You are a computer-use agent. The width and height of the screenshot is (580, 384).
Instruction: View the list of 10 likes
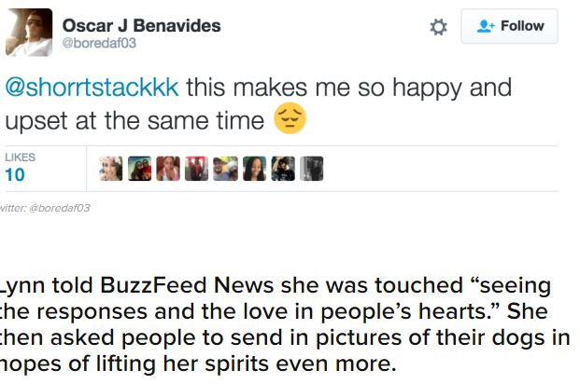coord(20,168)
